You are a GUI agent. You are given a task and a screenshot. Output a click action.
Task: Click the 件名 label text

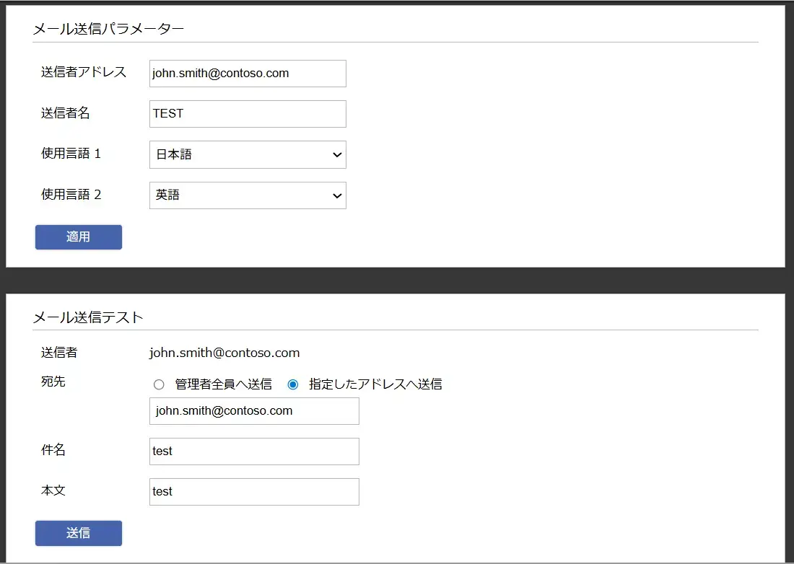53,450
